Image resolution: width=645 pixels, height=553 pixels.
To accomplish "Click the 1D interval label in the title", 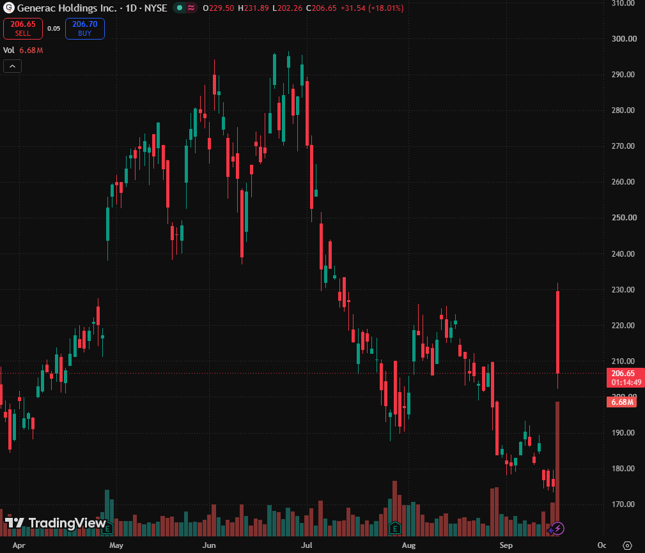I will pos(131,8).
